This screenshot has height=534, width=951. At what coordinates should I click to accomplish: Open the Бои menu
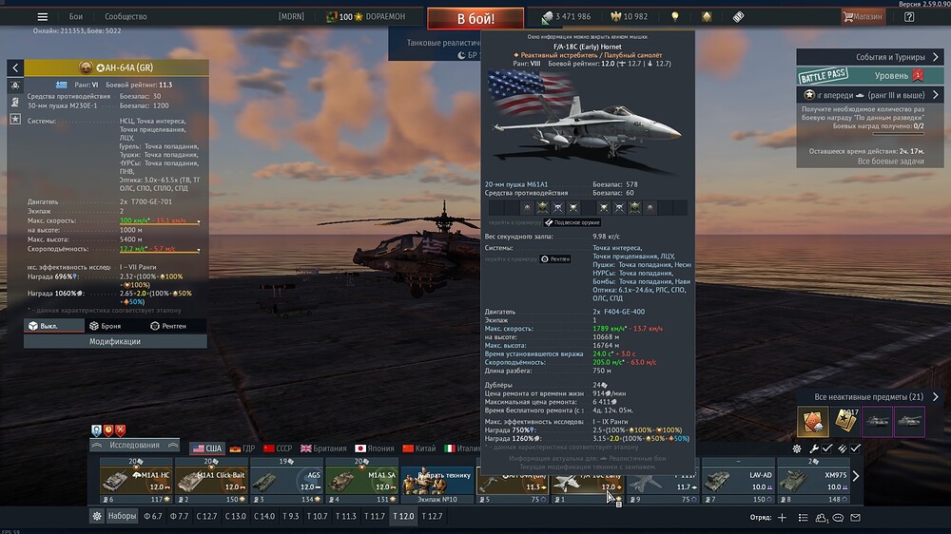pos(76,17)
